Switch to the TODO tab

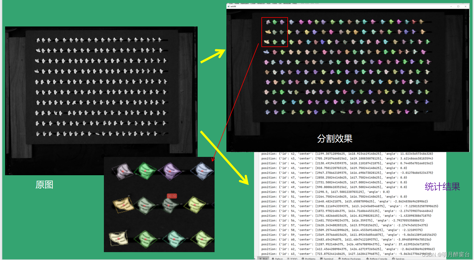(292, 259)
